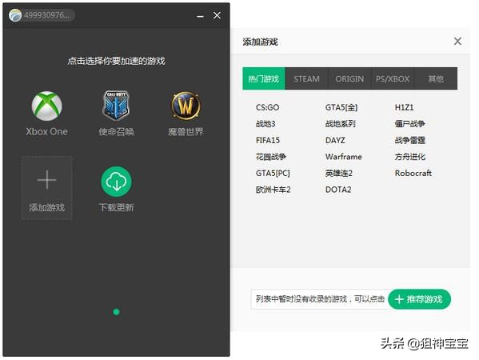Viewport: 479px width, 360px height.
Task: Click the plus 添加游戏 tile
Action: click(x=46, y=188)
